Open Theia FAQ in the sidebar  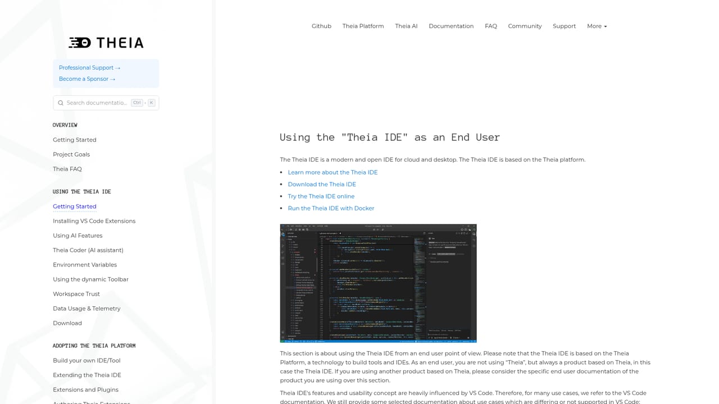point(67,169)
